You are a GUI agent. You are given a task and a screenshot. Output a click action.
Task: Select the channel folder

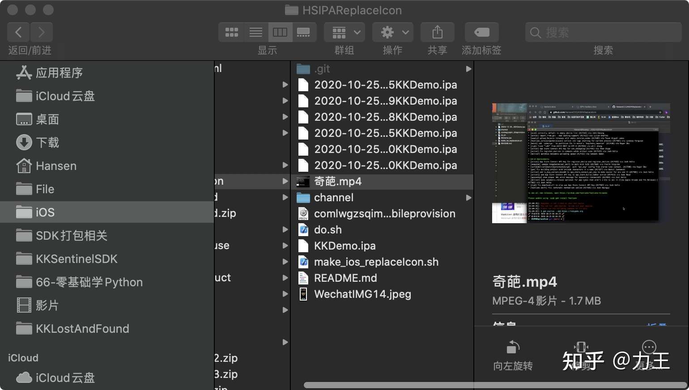tap(382, 198)
